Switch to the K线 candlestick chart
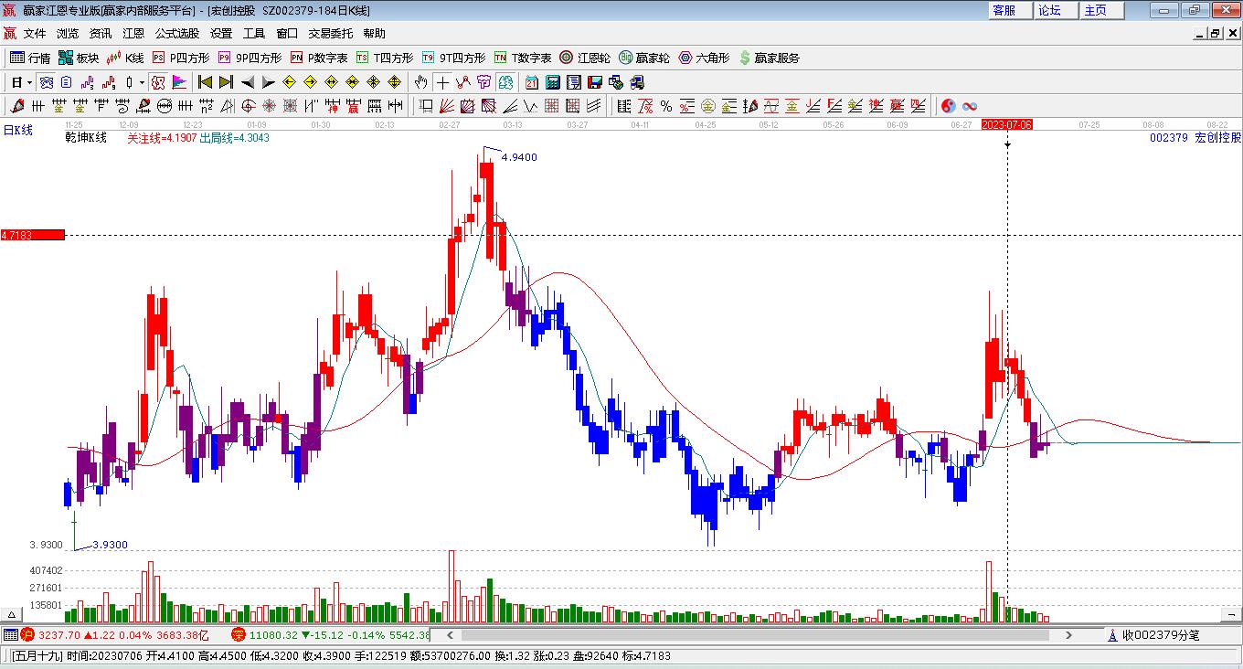The image size is (1243, 669). (x=125, y=58)
